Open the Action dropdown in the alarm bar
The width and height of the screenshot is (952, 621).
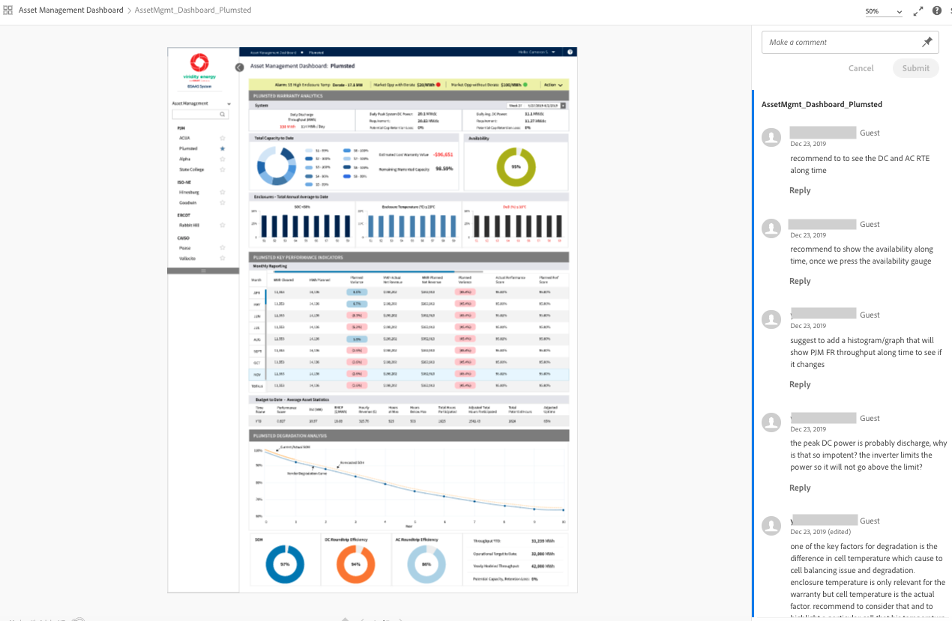click(x=553, y=85)
